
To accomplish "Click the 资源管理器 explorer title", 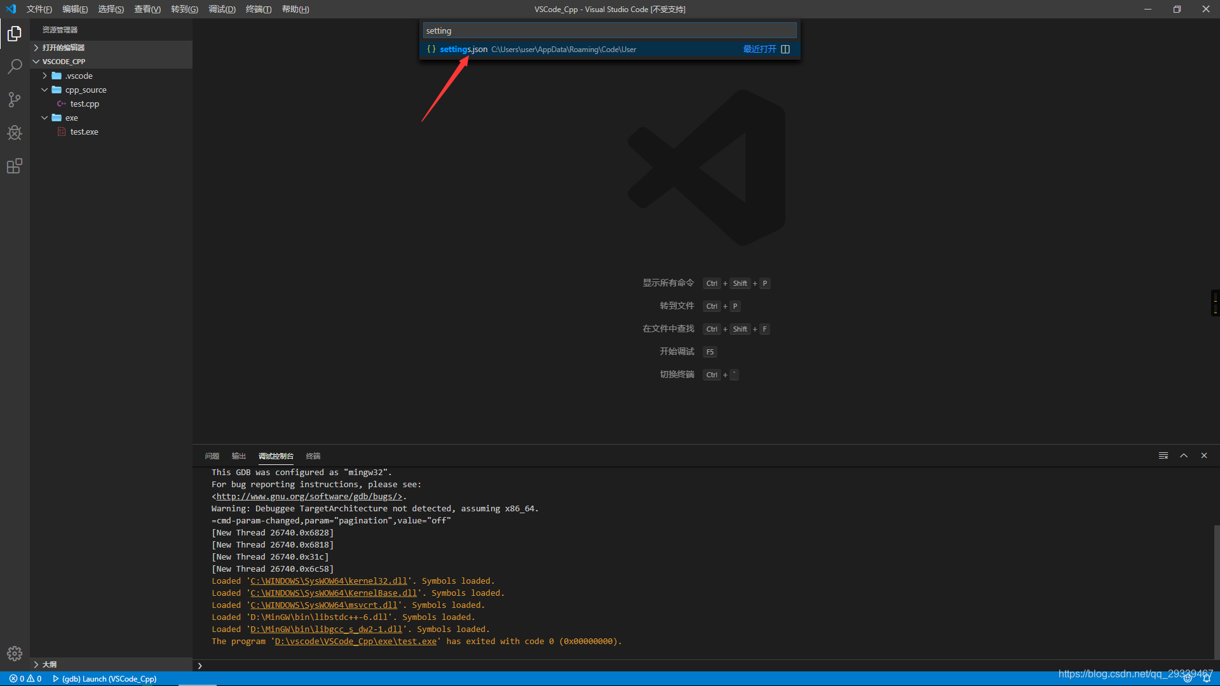I will 60,30.
